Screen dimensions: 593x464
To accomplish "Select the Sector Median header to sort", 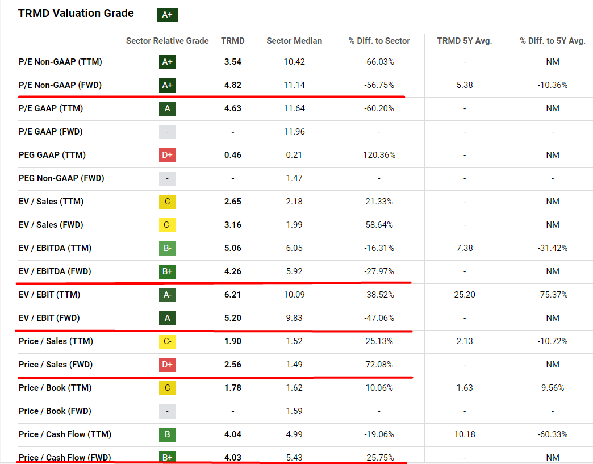I will click(x=294, y=41).
